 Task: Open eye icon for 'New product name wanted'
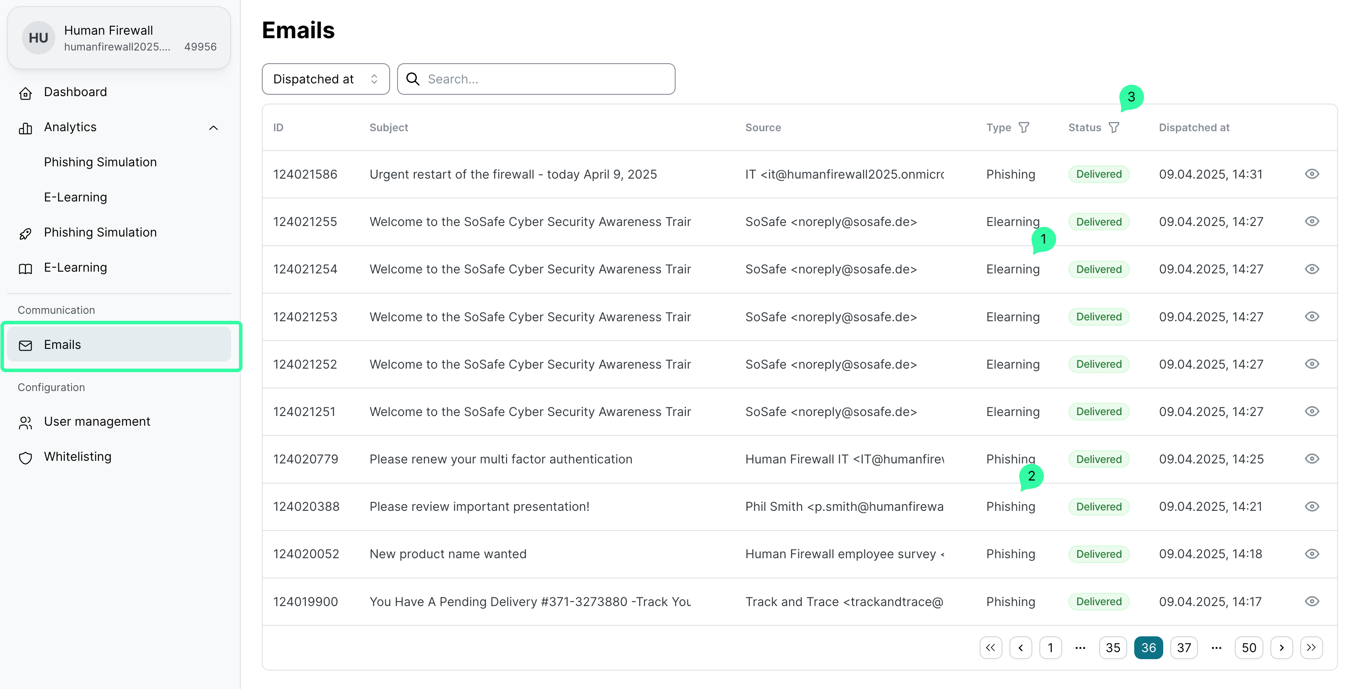(1312, 554)
